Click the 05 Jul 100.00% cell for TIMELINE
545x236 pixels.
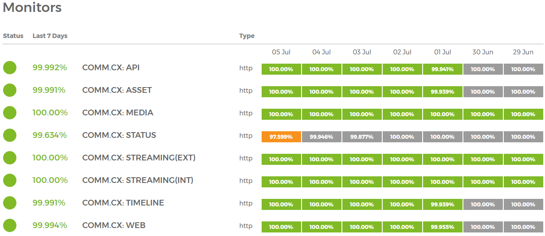pyautogui.click(x=281, y=205)
